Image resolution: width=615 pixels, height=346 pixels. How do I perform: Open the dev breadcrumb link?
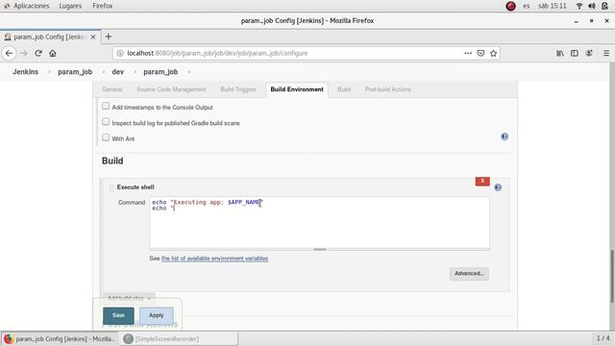pos(117,72)
